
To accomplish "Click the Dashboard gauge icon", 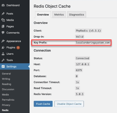I will point(3,5).
